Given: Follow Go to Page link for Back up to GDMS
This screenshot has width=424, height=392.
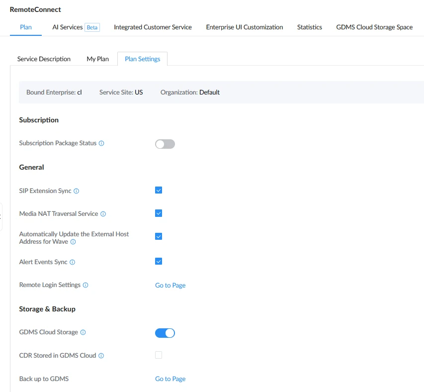Looking at the screenshot, I should pyautogui.click(x=170, y=379).
